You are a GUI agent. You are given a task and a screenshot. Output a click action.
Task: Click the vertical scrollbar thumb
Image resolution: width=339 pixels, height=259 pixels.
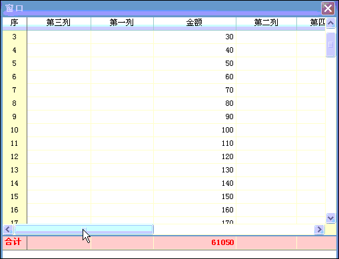click(x=330, y=45)
